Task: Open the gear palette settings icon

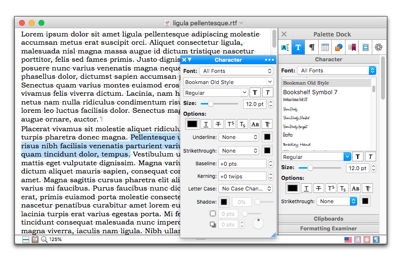Action: [378, 47]
